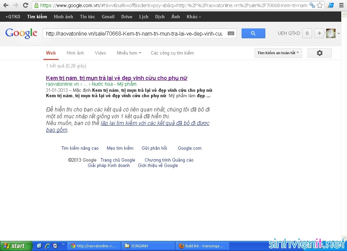Go back using the browser back arrow
Screen dimensions: 347x251
pyautogui.click(x=6, y=5)
